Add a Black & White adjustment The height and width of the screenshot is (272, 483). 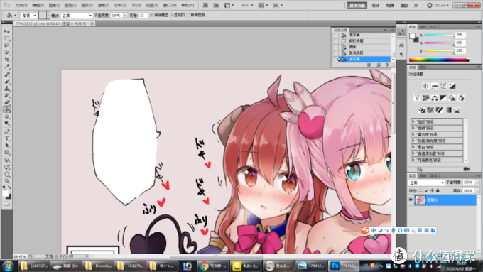(x=443, y=98)
